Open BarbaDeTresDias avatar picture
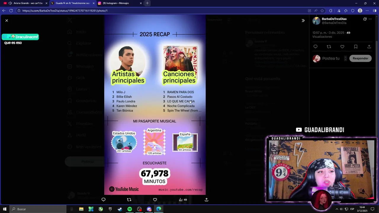 [x=317, y=21]
